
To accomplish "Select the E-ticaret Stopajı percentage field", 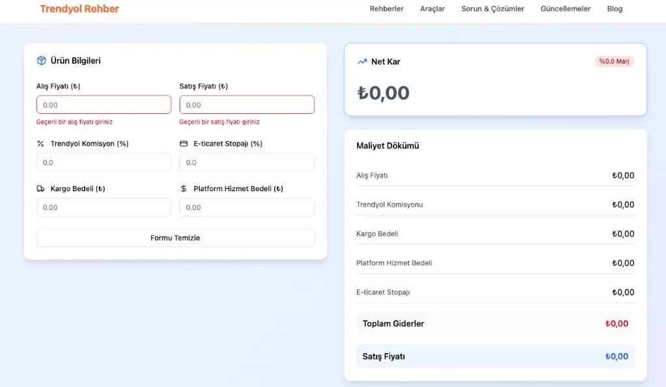I will point(246,163).
